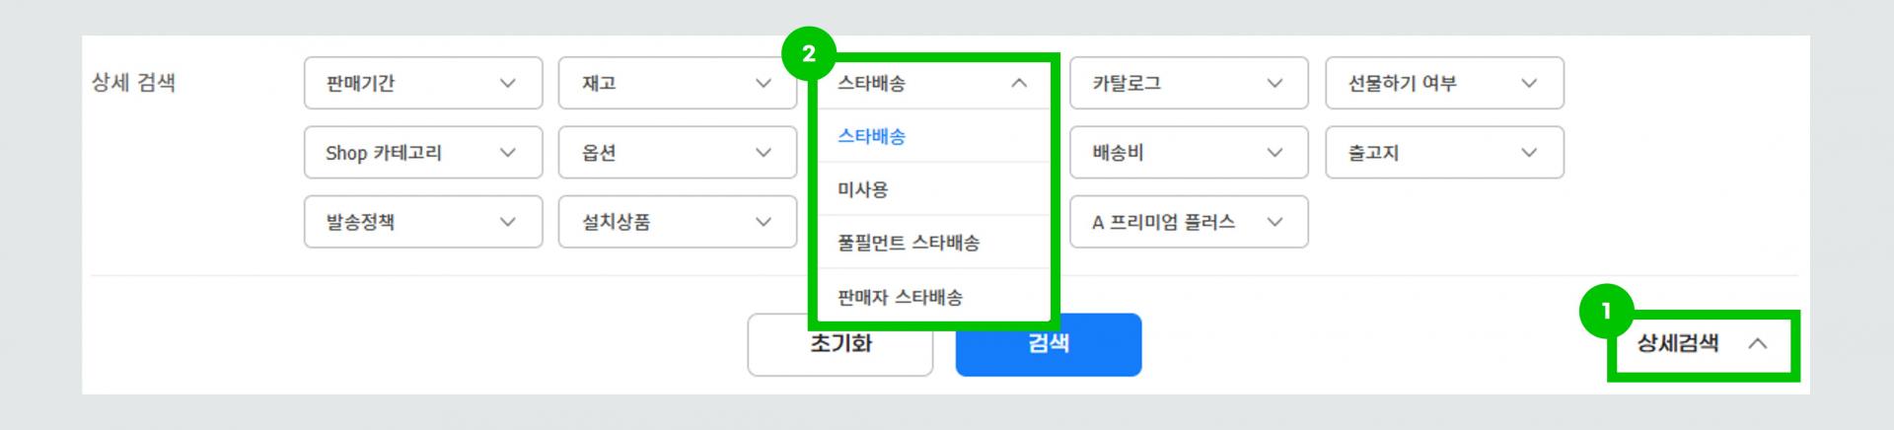Open the 발송정책 dropdown
Viewport: 1894px width, 430px height.
tap(422, 222)
